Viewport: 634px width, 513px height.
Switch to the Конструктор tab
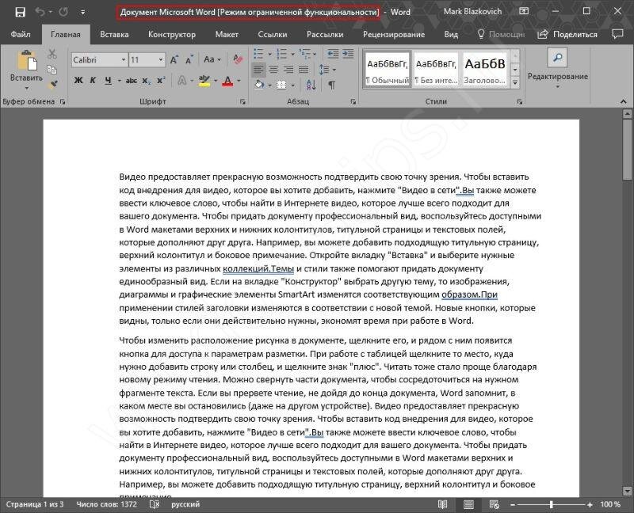[x=172, y=34]
